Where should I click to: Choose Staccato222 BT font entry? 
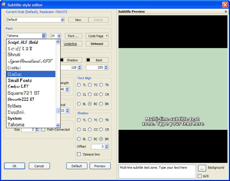click(x=31, y=99)
